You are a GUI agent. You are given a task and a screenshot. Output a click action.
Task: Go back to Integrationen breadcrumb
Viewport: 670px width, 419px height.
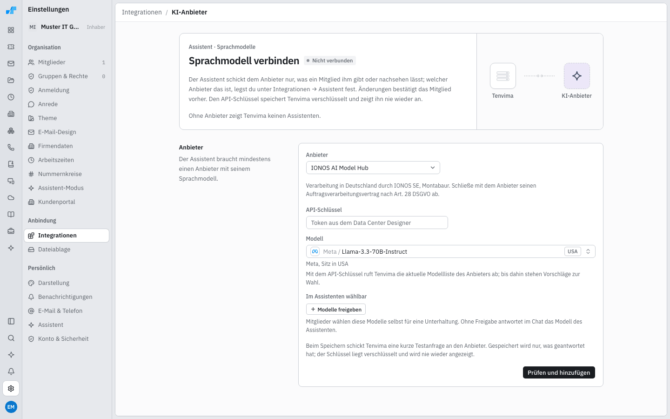point(142,12)
